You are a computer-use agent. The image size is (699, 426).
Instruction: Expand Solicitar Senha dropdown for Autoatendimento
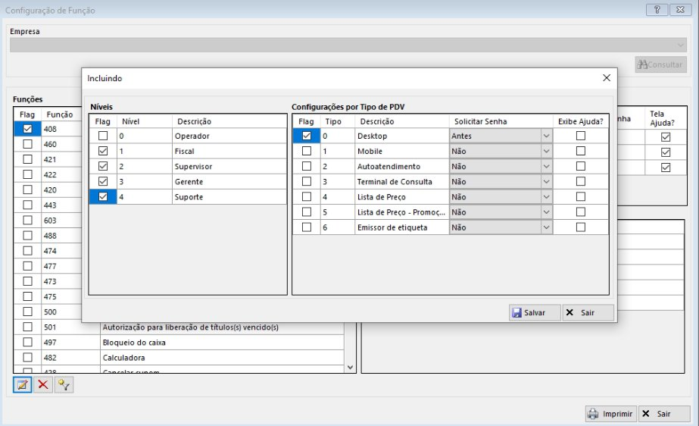pyautogui.click(x=546, y=166)
